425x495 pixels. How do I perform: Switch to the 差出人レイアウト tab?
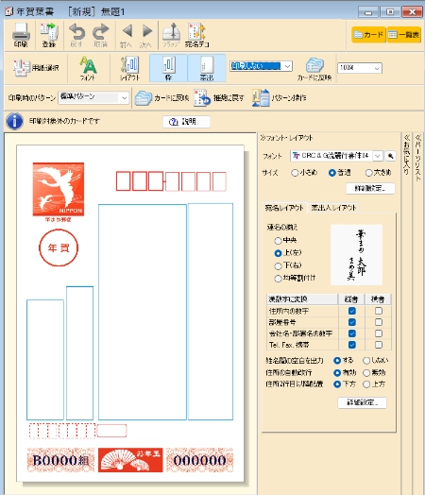tap(333, 208)
